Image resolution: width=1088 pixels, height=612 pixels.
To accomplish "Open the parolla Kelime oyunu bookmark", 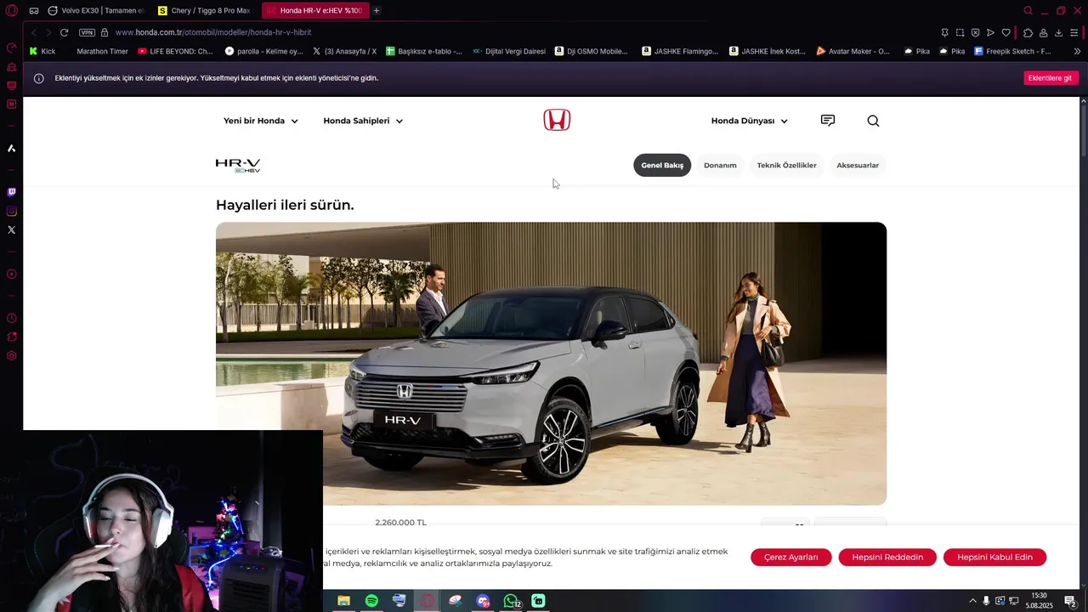I will click(x=263, y=51).
